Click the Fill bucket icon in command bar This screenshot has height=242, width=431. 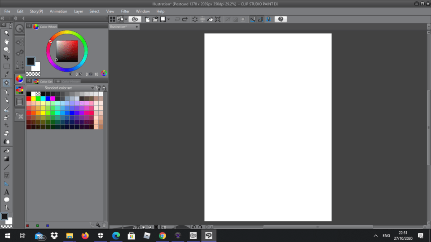(210, 19)
